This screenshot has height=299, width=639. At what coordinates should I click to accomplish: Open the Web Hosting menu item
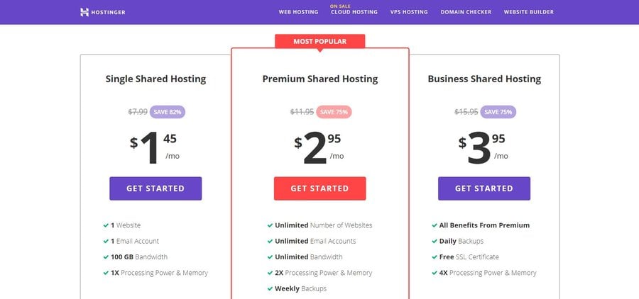pyautogui.click(x=298, y=12)
